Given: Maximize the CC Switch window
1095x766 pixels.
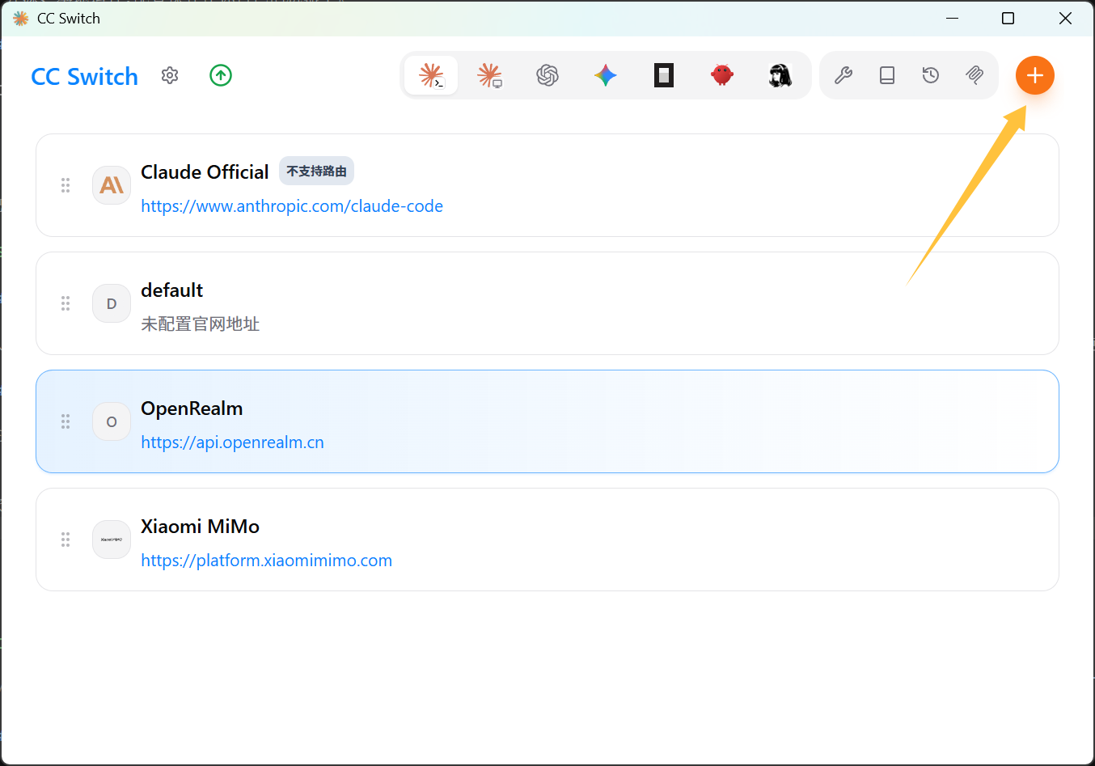Looking at the screenshot, I should [1008, 18].
